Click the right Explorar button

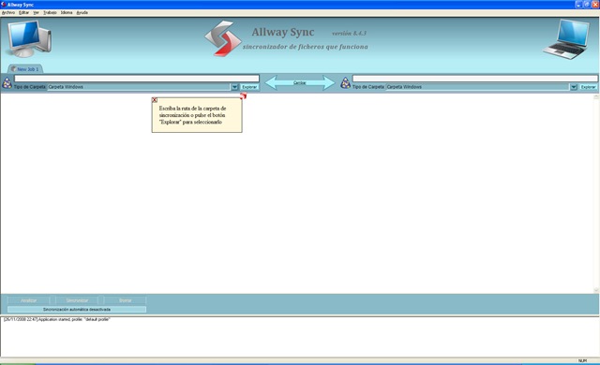[x=588, y=87]
